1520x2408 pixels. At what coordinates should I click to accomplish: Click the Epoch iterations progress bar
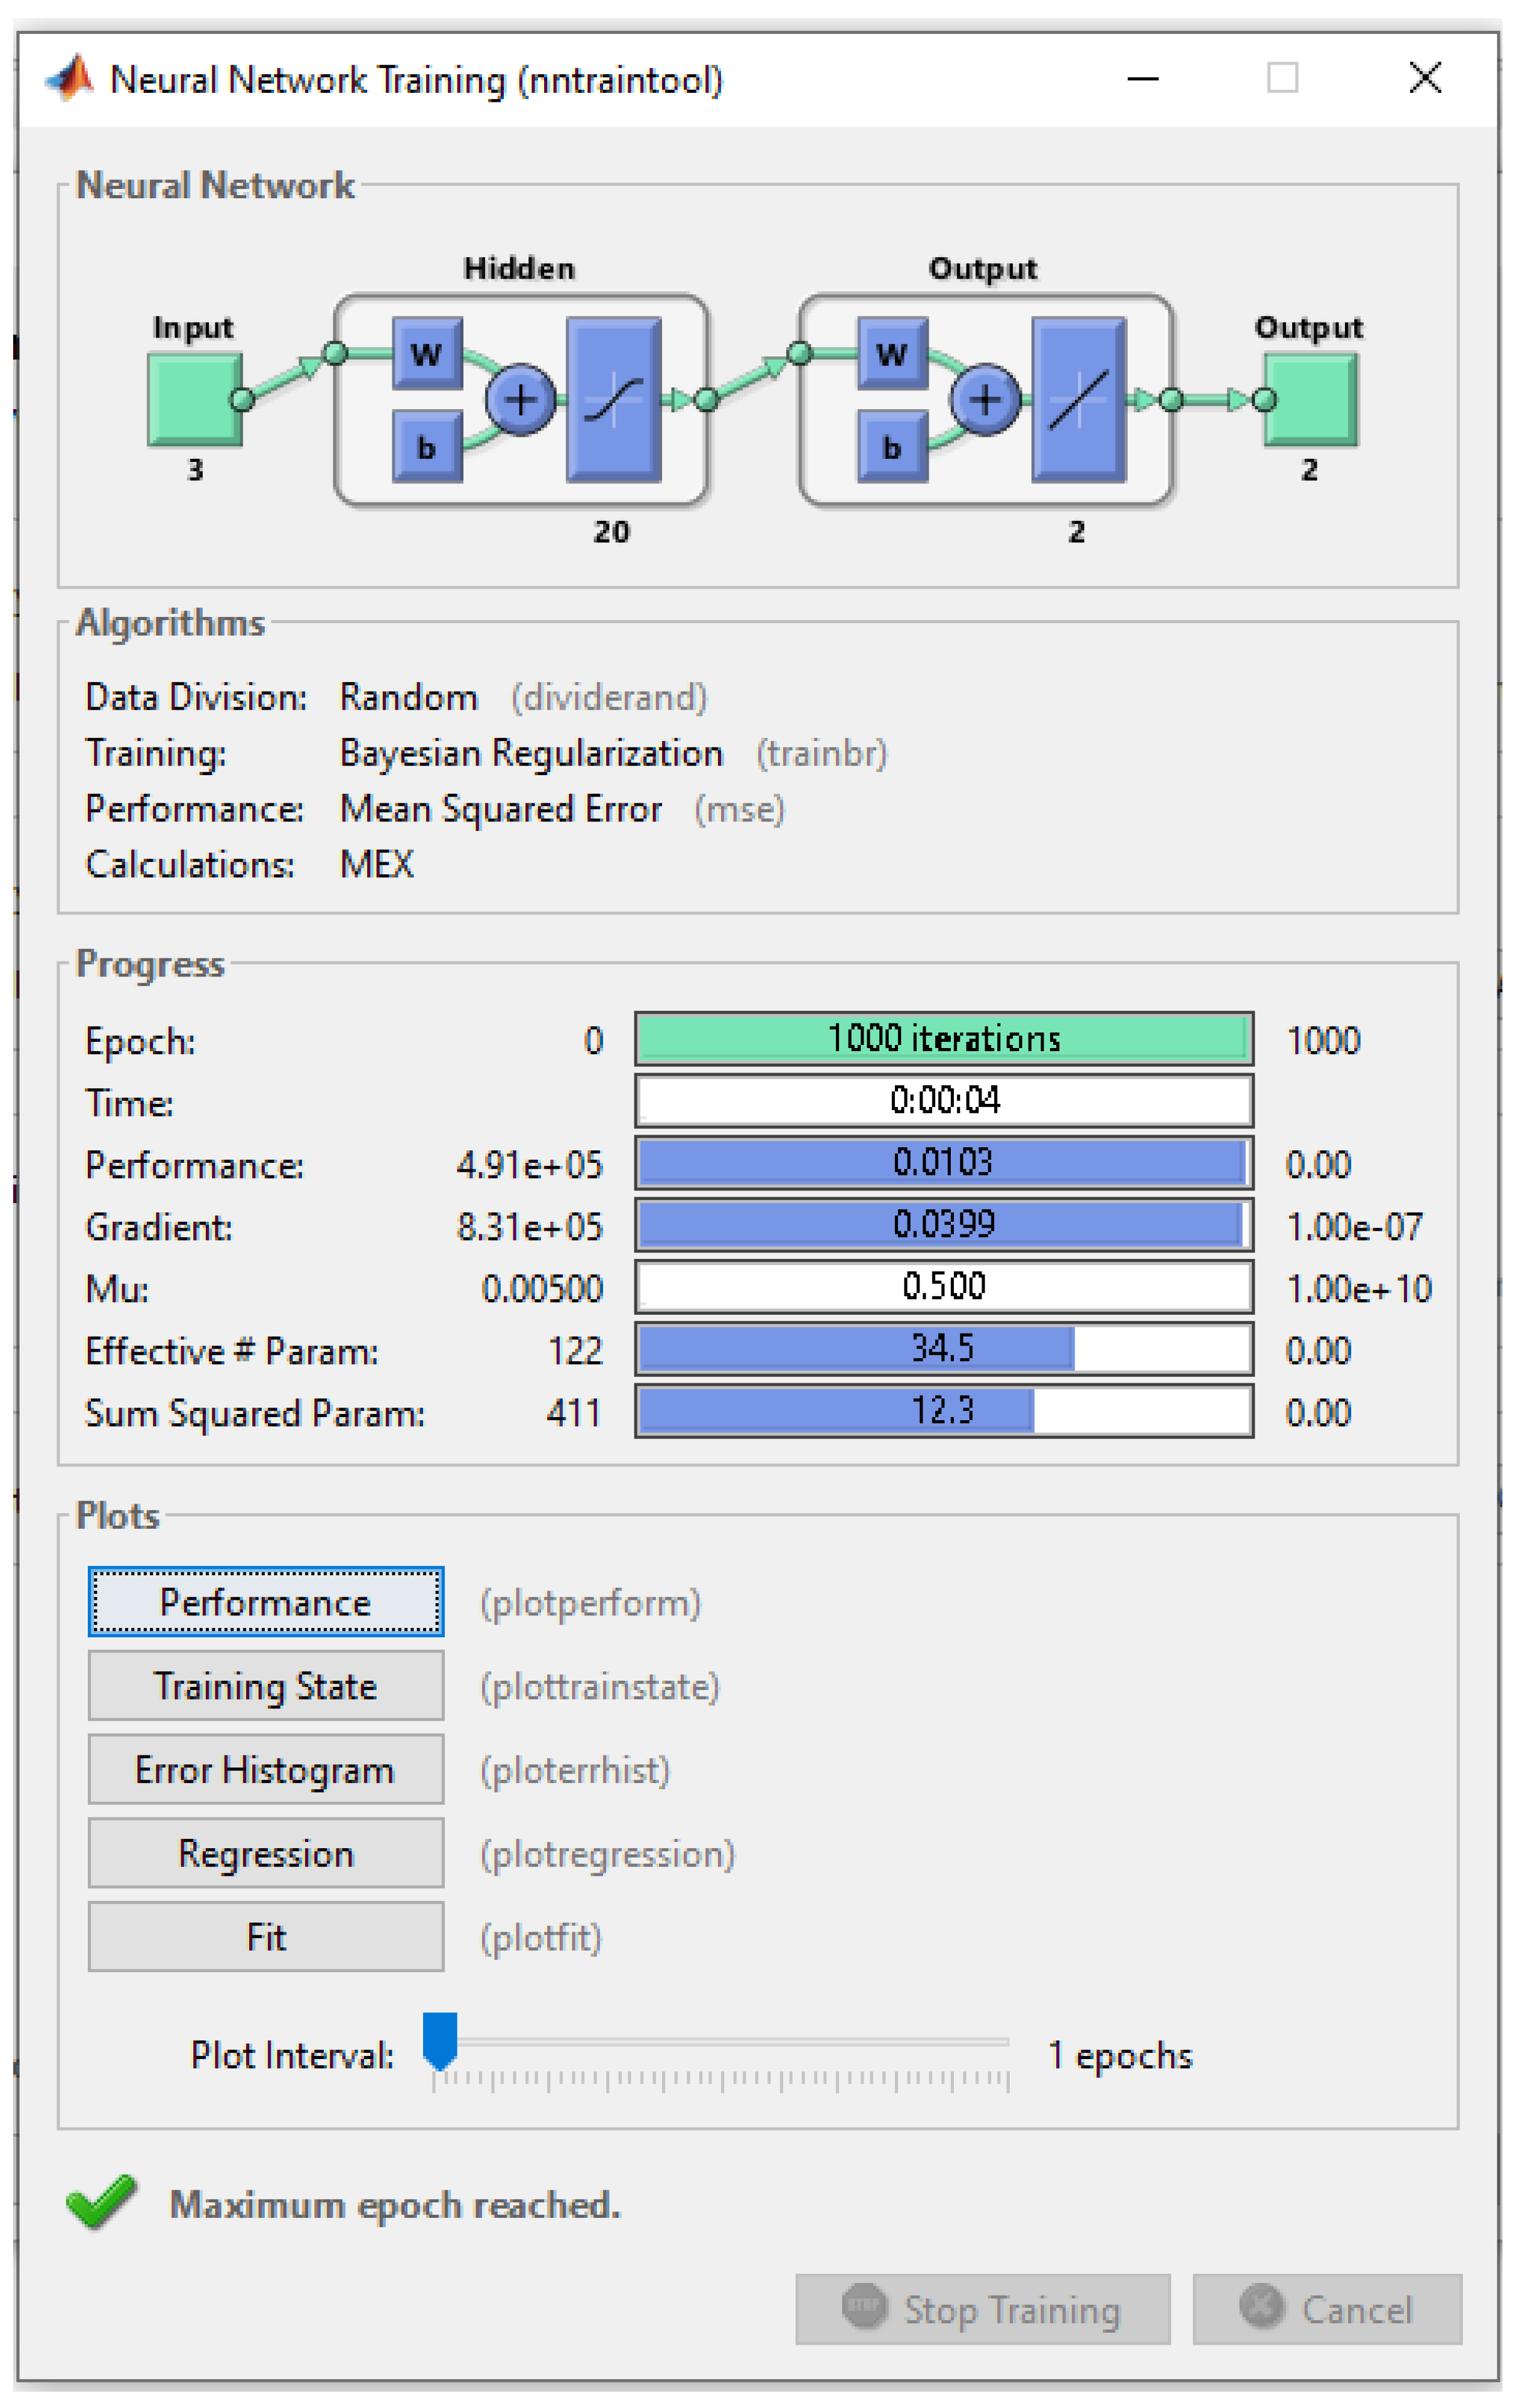click(x=944, y=1039)
